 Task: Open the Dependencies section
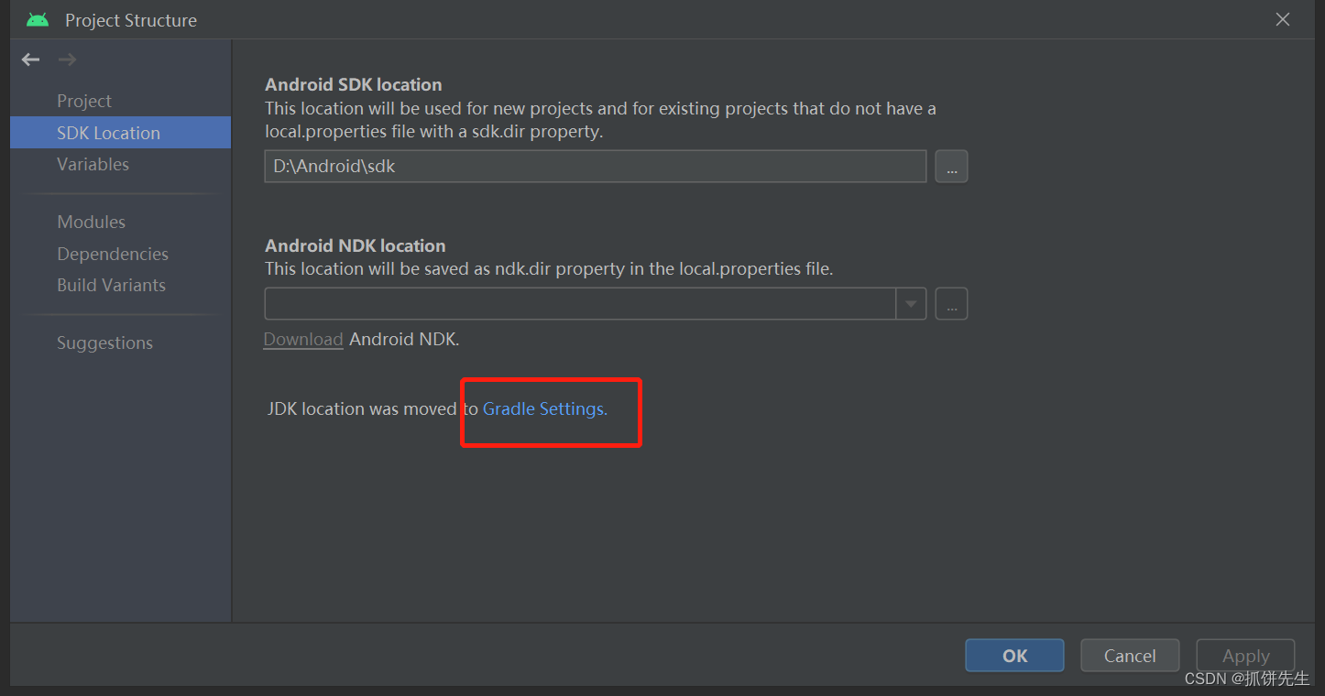coord(113,254)
